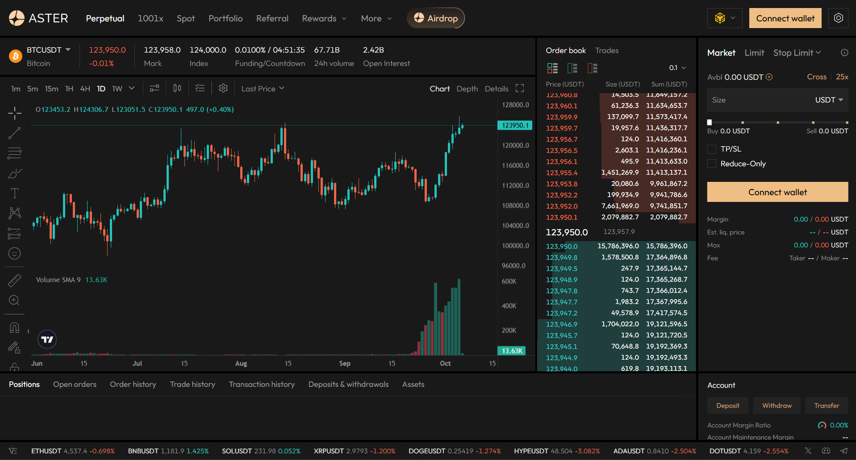Viewport: 856px width, 460px height.
Task: Click the order size slider handle
Action: point(710,122)
